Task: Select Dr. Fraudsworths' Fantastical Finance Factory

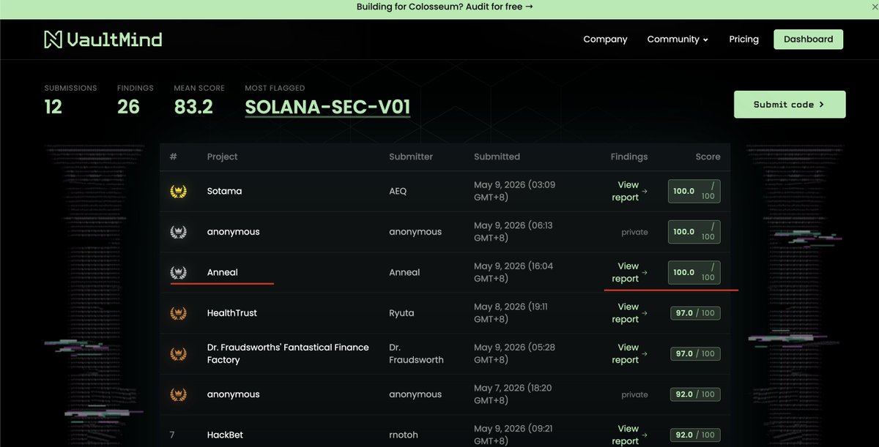Action: tap(288, 353)
